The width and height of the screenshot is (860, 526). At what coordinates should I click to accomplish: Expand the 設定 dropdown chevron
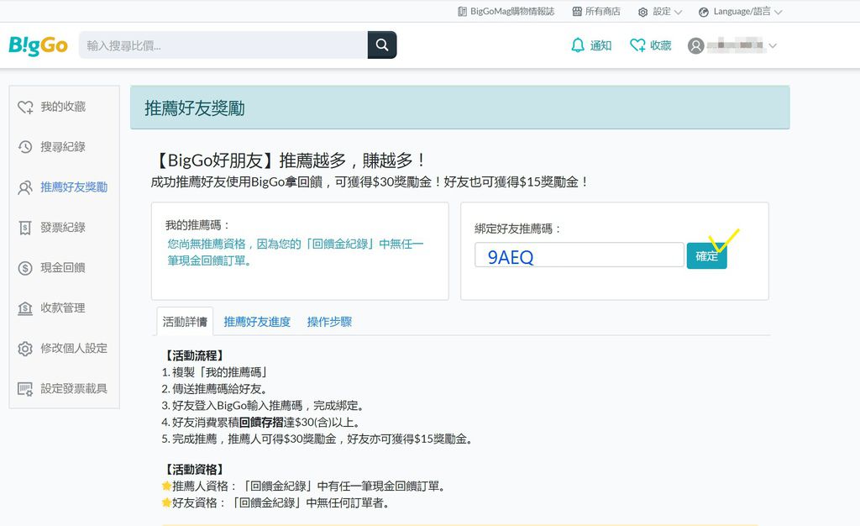pos(678,12)
